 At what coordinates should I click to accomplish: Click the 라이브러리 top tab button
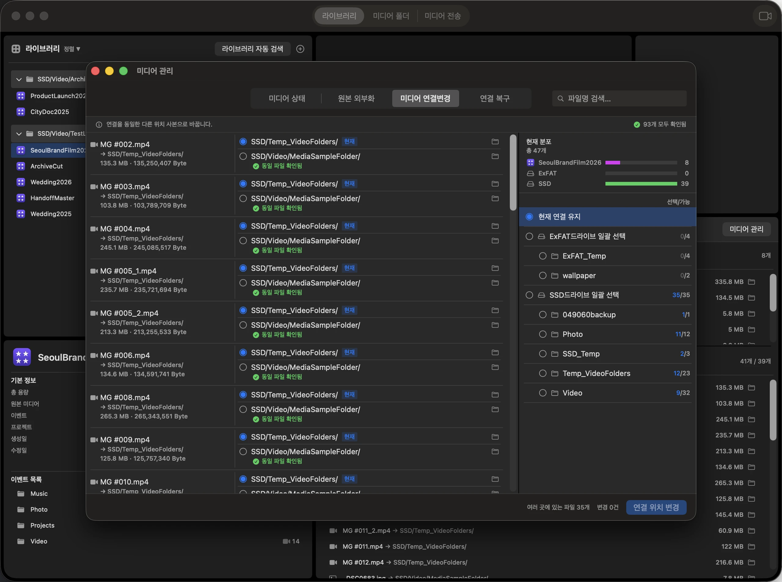(x=339, y=16)
